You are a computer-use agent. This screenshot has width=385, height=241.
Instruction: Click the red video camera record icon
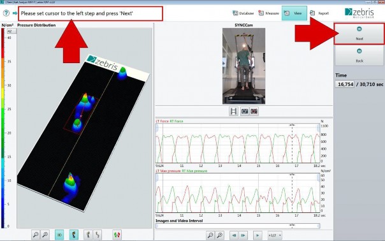coord(254,112)
